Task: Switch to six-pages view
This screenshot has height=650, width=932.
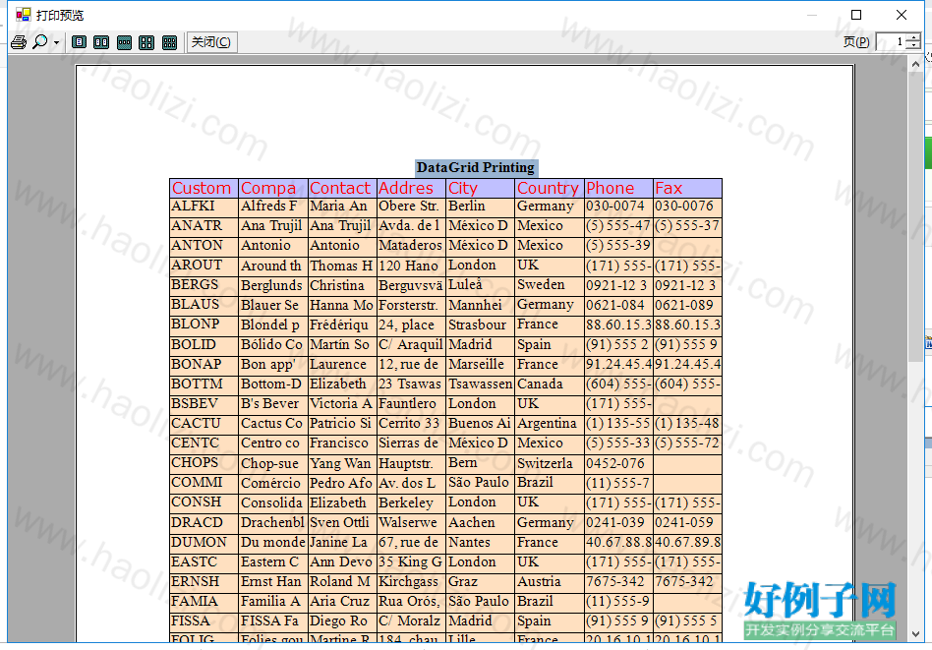Action: 169,42
